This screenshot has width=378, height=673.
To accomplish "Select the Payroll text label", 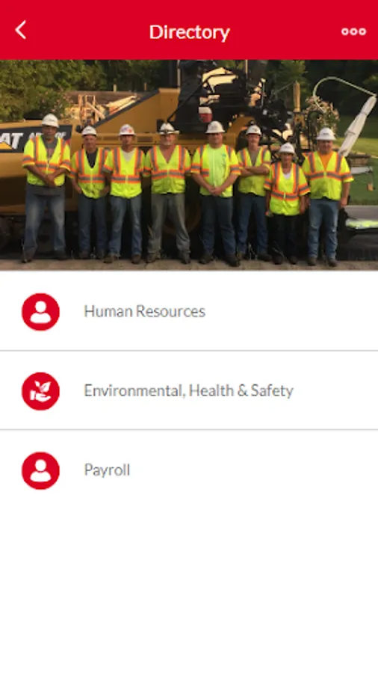I will click(x=107, y=470).
